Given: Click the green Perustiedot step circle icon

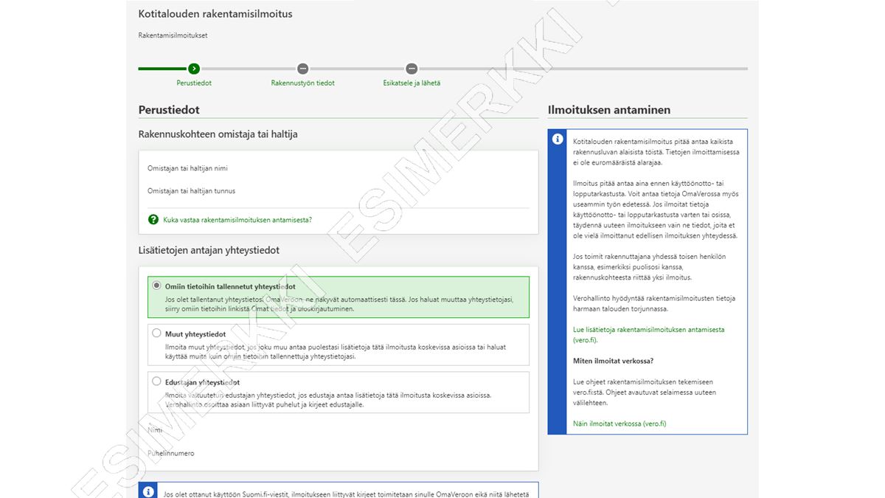Looking at the screenshot, I should point(194,69).
